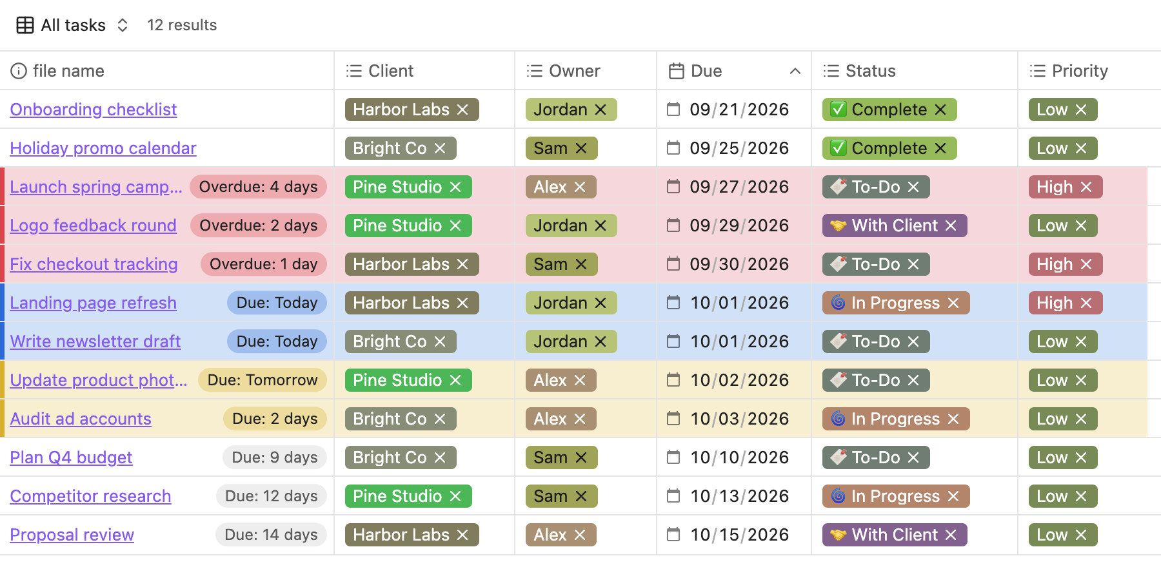Open the Onboarding checklist link

(93, 110)
